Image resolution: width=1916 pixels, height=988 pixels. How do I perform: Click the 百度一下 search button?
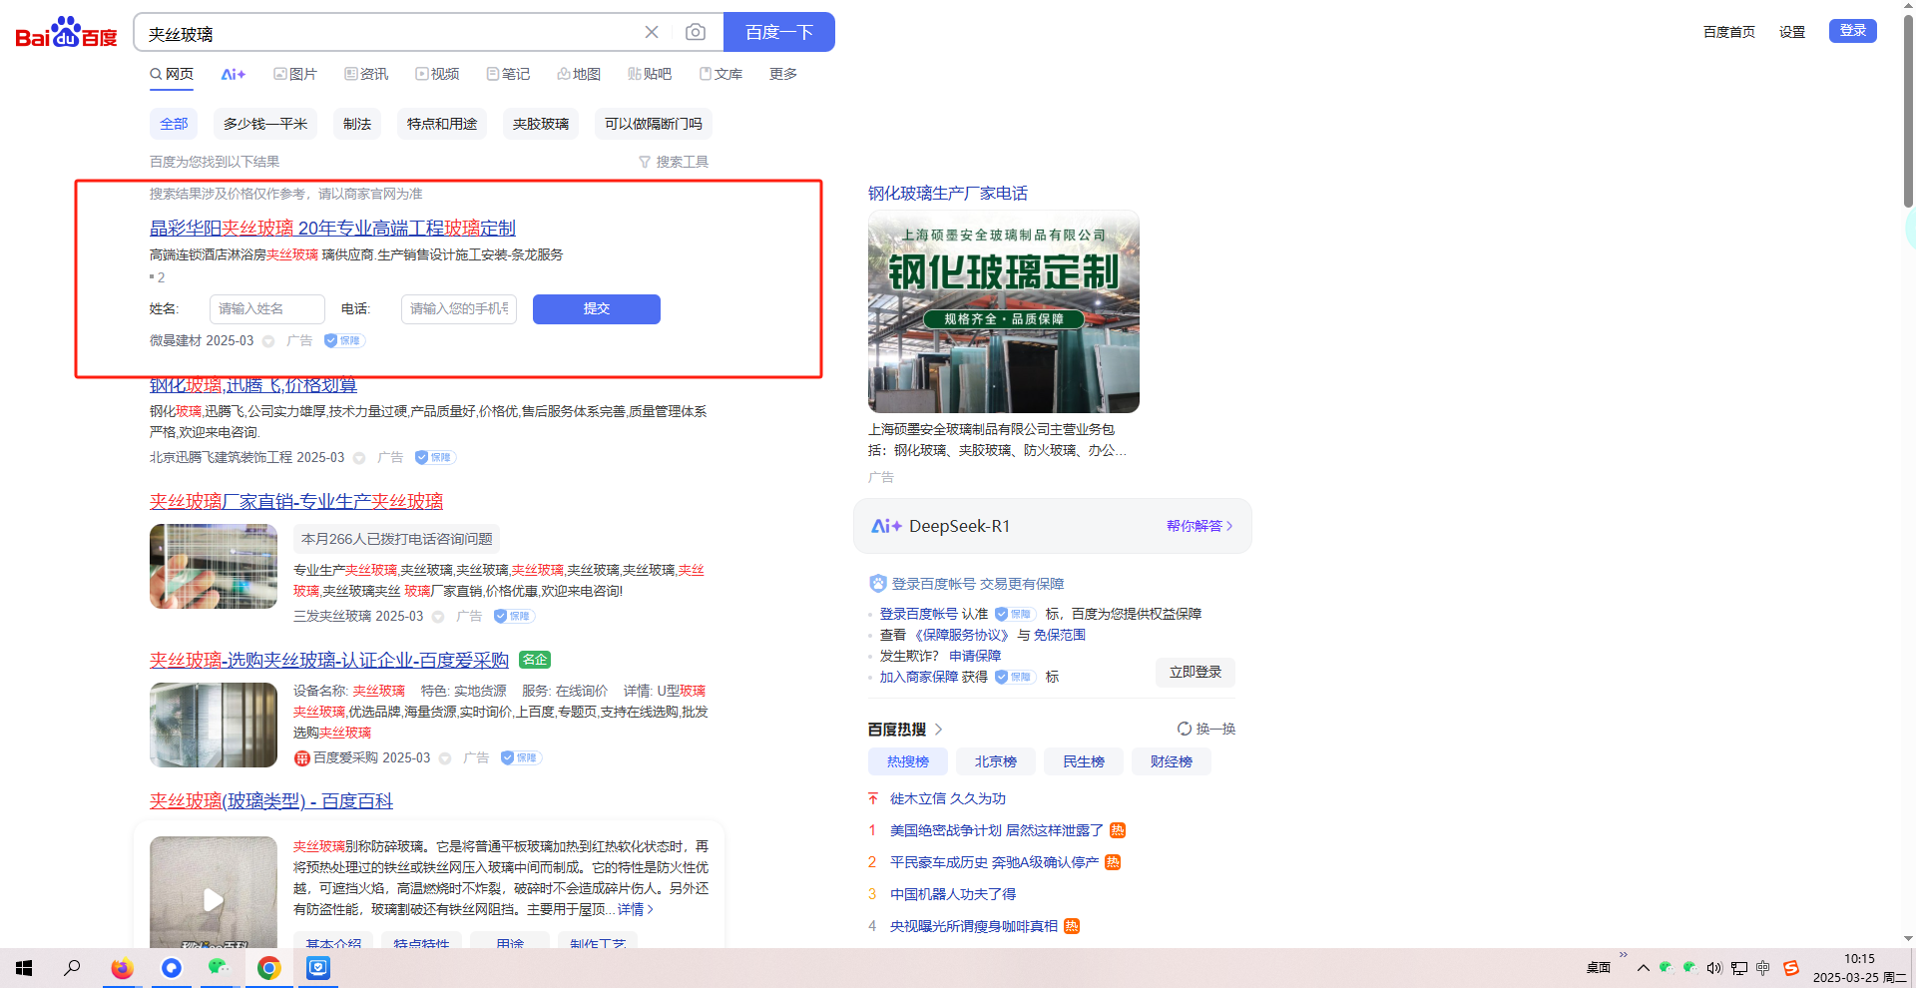click(x=779, y=32)
